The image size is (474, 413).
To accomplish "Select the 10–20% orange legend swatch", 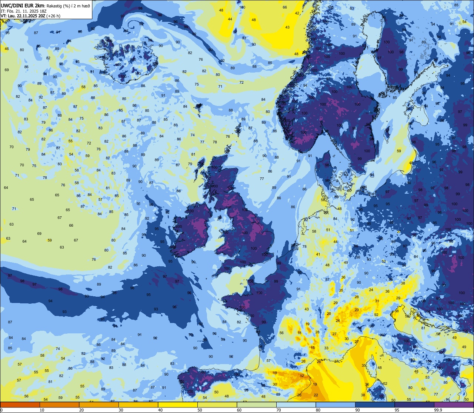I will point(59,404).
